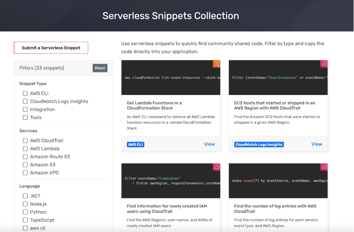Filter snippets by .NET language
Screen dimensions: 354x232
pos(25,196)
